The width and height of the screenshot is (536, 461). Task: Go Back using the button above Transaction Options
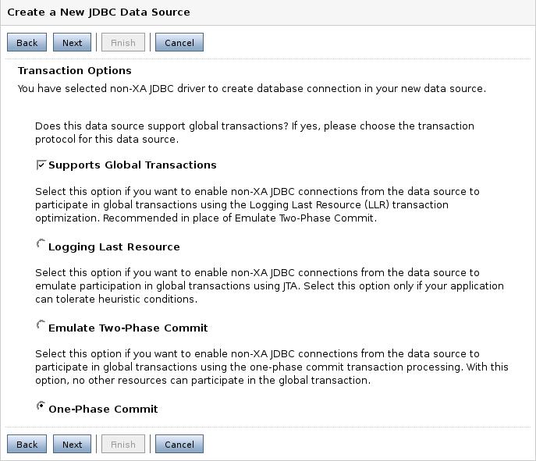click(x=27, y=42)
